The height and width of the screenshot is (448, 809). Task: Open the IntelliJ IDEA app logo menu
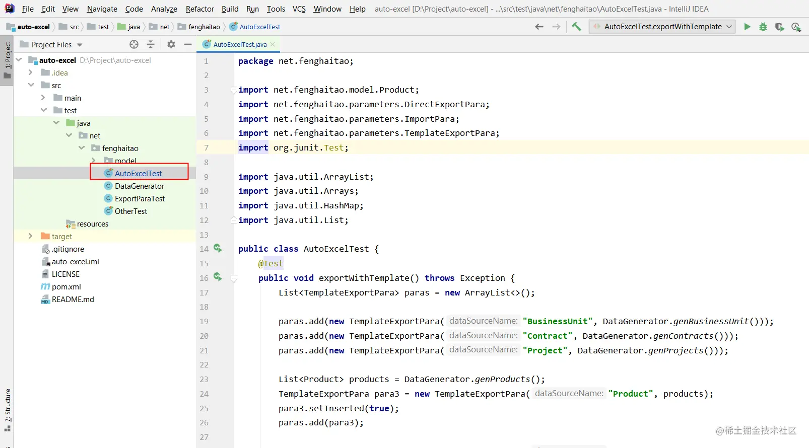pyautogui.click(x=10, y=9)
